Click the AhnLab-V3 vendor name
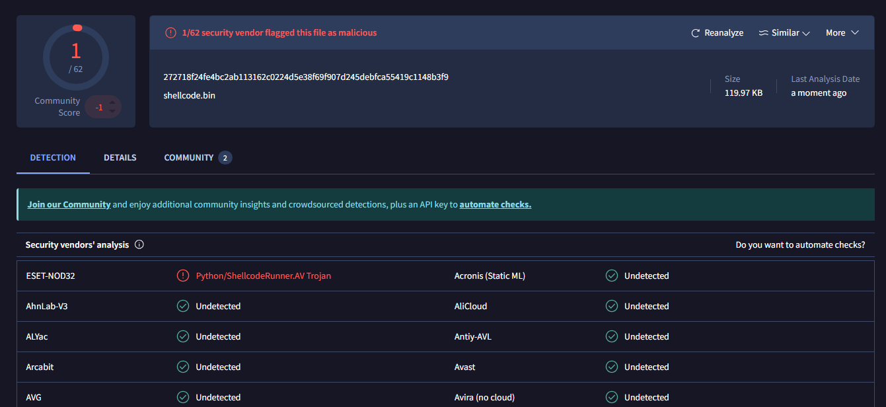 (x=47, y=307)
